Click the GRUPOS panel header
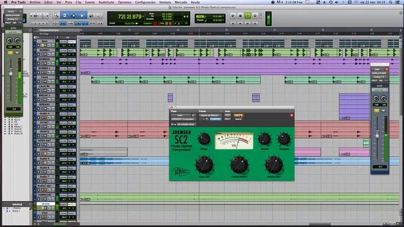Viewport: 404px width, 227px height. tap(17, 204)
